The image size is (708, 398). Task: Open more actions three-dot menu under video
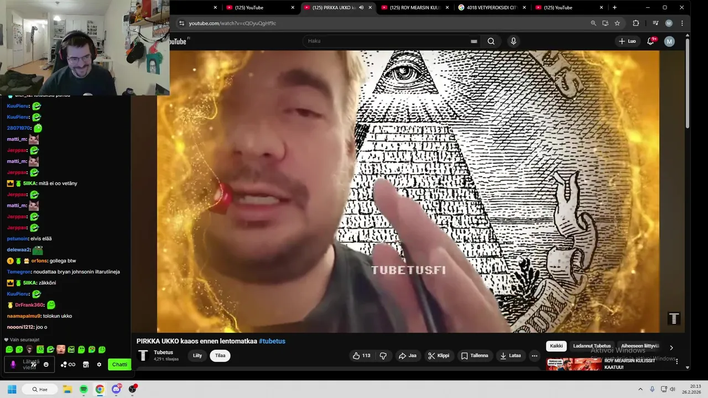(534, 355)
